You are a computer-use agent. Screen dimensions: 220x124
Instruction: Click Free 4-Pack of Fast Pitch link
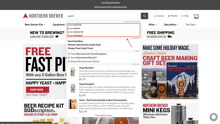coord(111,2)
